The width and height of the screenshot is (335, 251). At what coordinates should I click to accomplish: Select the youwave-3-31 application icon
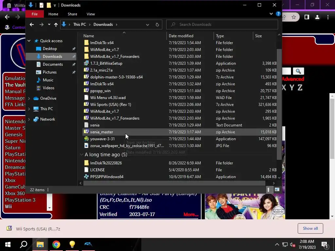[x=86, y=139]
